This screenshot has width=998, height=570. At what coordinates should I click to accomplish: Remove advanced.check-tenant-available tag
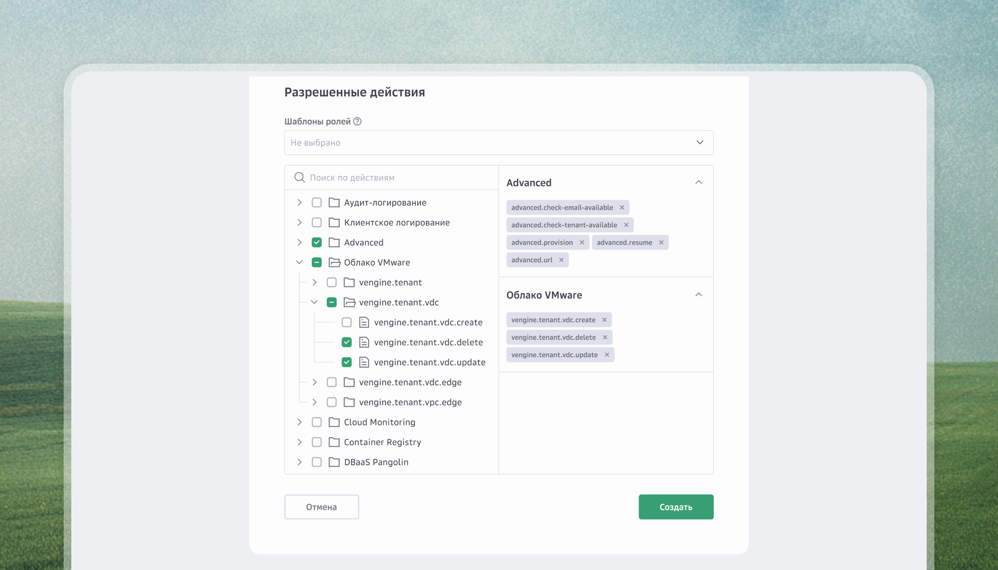point(626,225)
